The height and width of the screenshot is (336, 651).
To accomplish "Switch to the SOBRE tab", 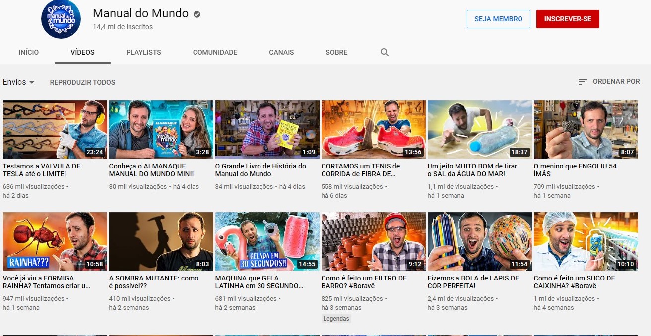I will (336, 52).
